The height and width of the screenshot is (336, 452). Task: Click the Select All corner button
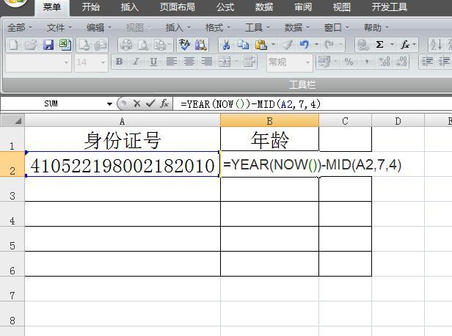[x=12, y=120]
